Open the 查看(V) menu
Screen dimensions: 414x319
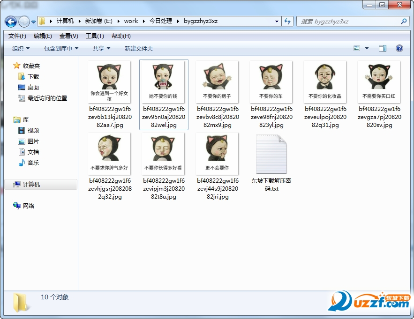(x=68, y=36)
